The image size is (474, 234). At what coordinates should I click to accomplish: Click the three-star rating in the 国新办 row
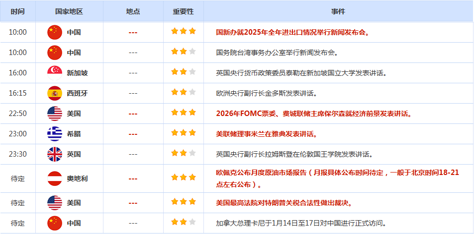click(x=184, y=31)
